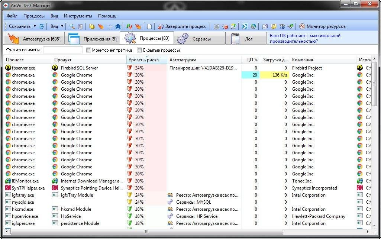Image resolution: width=381 pixels, height=239 pixels.
Task: Click the services gear icon beside Сервисы: MYSQL
Action: click(170, 202)
